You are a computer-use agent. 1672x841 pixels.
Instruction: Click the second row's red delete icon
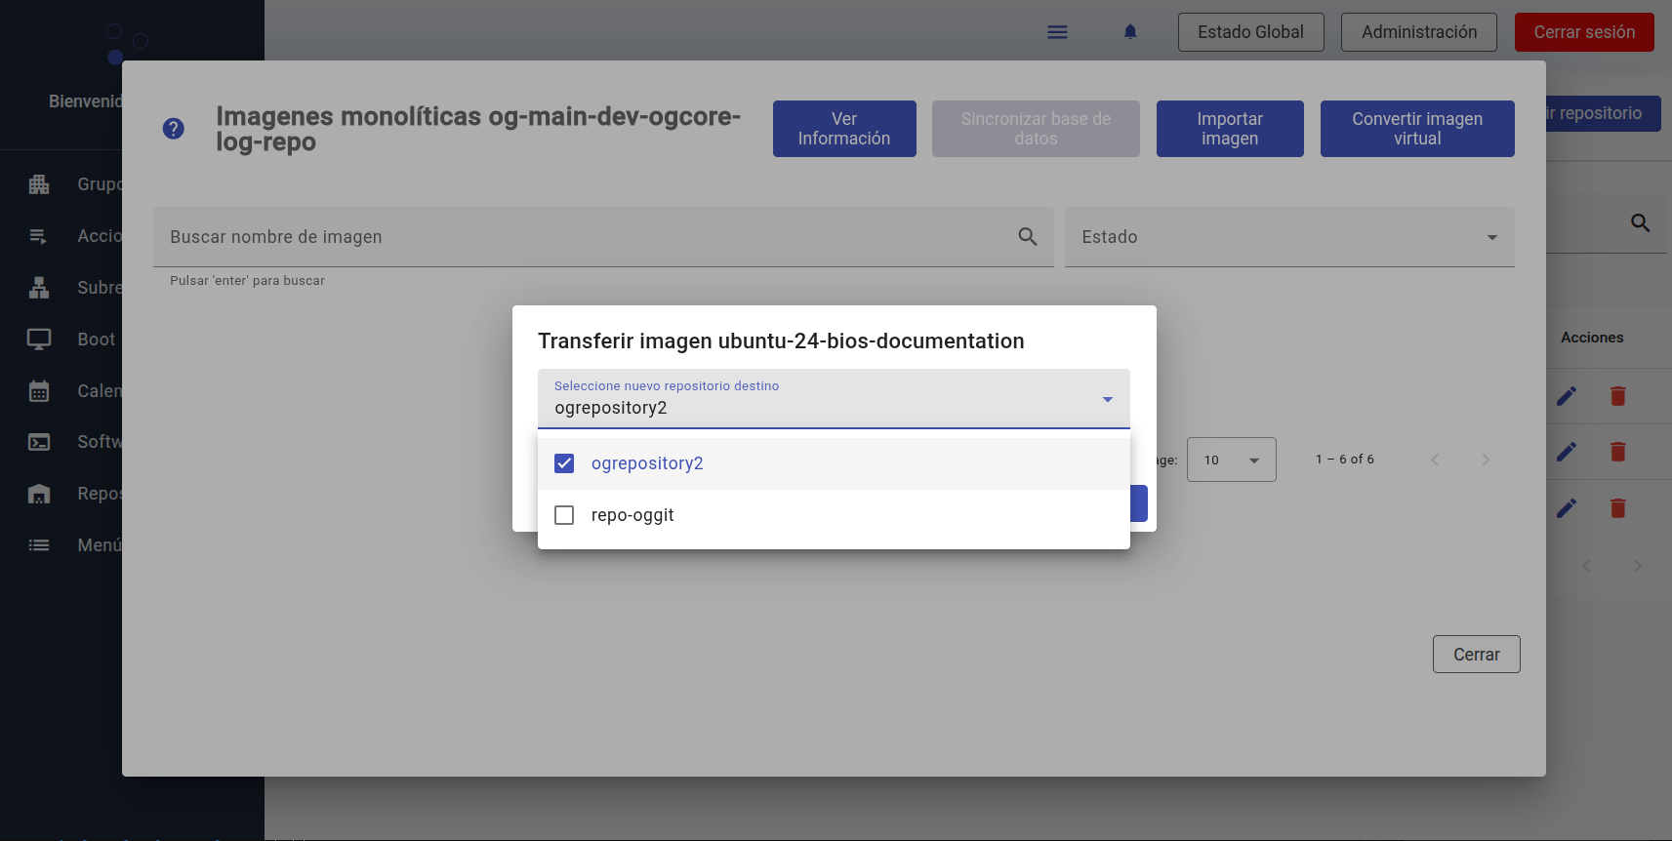pos(1617,452)
